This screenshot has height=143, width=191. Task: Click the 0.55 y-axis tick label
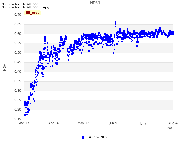point(18,43)
